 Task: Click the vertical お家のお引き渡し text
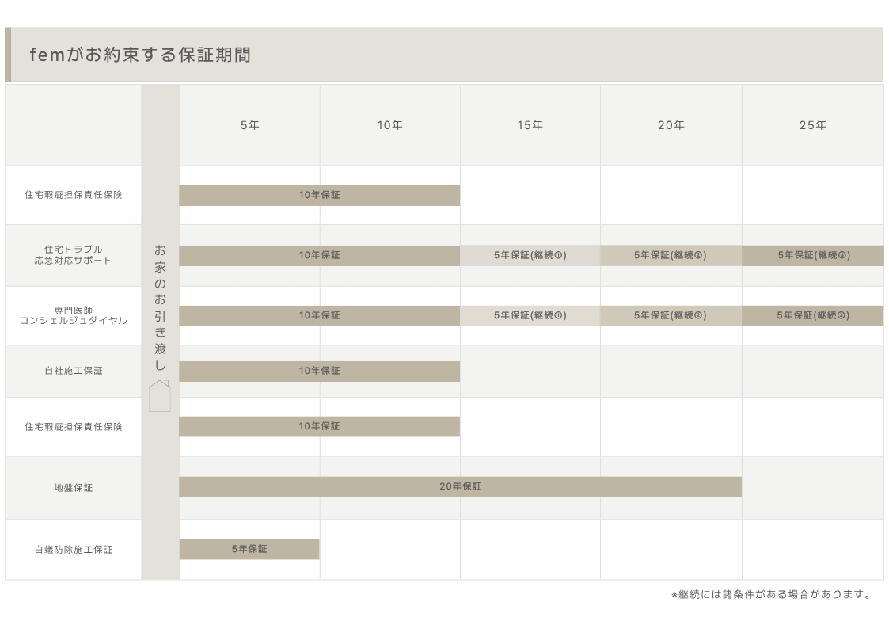pyautogui.click(x=161, y=307)
